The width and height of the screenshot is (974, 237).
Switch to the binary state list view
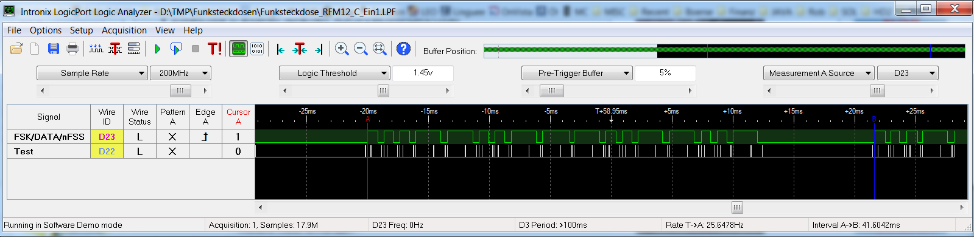point(257,49)
